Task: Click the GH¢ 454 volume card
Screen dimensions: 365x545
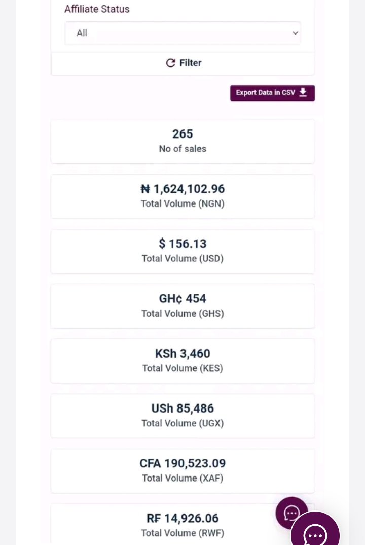Action: click(x=182, y=305)
